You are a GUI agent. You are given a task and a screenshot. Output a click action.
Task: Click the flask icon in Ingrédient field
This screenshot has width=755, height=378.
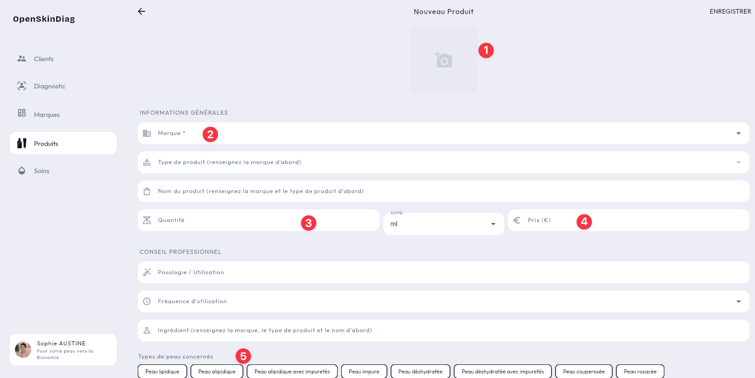point(147,330)
